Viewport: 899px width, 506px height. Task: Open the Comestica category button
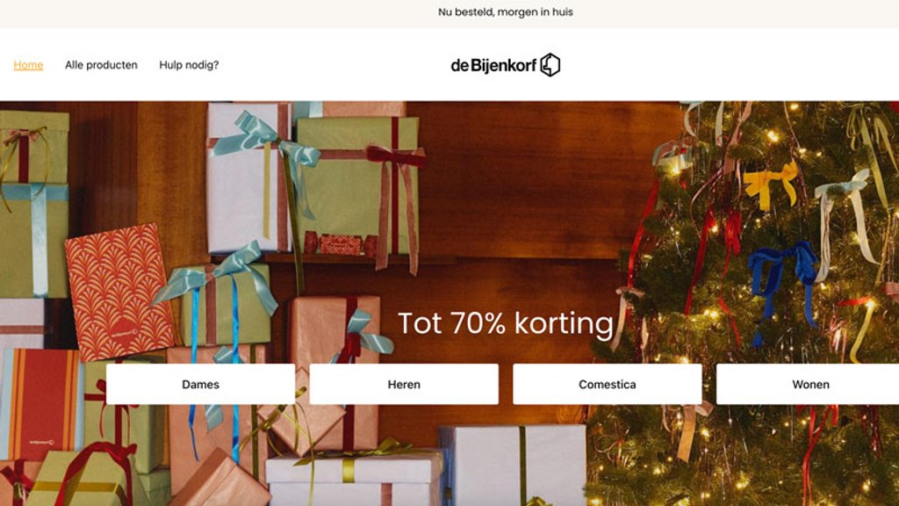pos(608,385)
